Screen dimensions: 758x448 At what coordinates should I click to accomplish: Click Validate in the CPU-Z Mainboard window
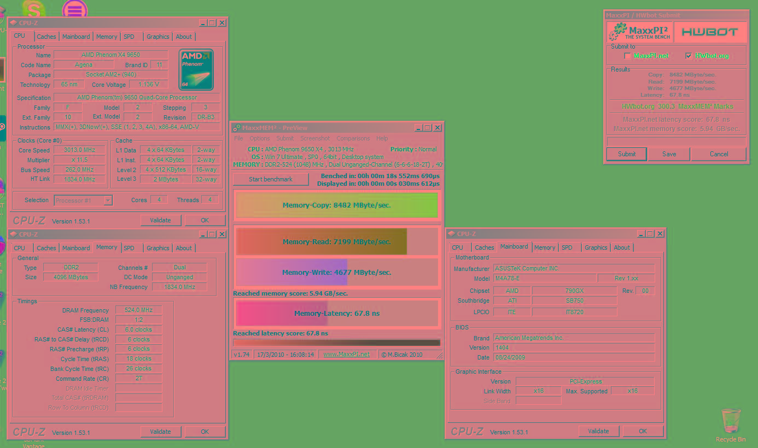(598, 431)
